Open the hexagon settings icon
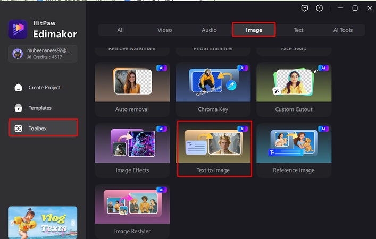This screenshot has width=376, height=239. (319, 8)
